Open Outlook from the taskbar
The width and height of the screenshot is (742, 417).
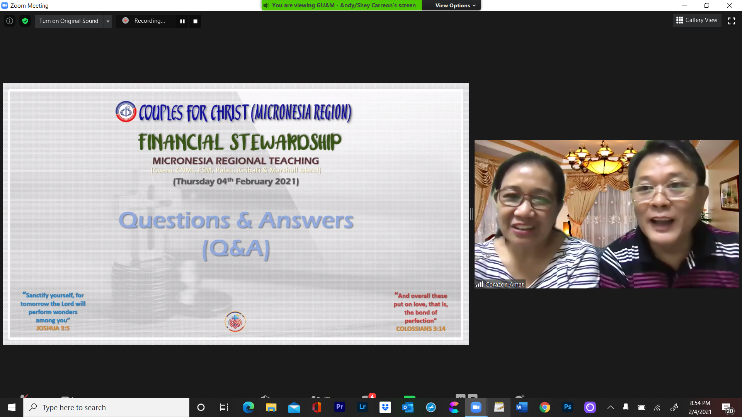click(x=408, y=407)
